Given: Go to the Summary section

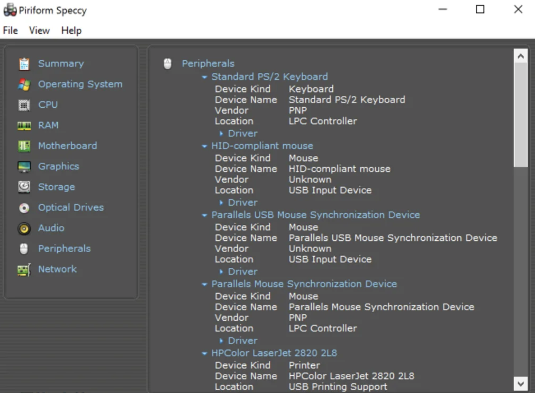Looking at the screenshot, I should pos(61,64).
